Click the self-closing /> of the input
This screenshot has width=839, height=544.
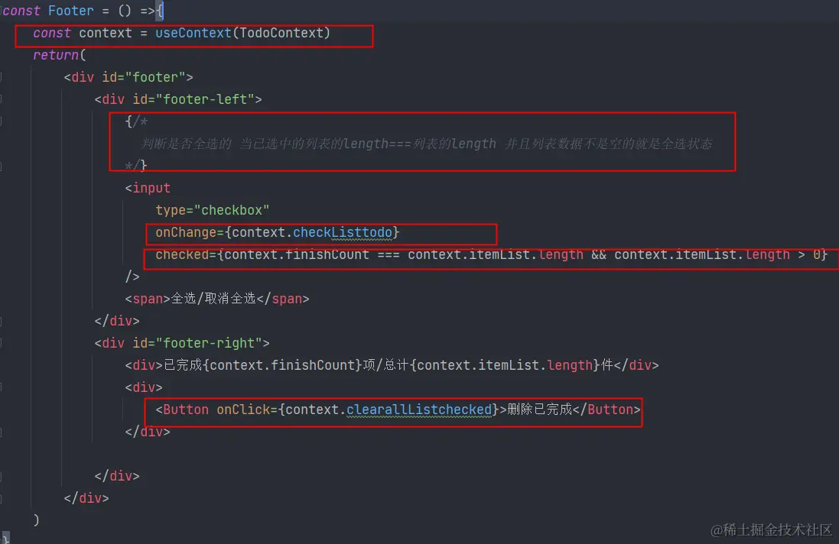pos(132,277)
